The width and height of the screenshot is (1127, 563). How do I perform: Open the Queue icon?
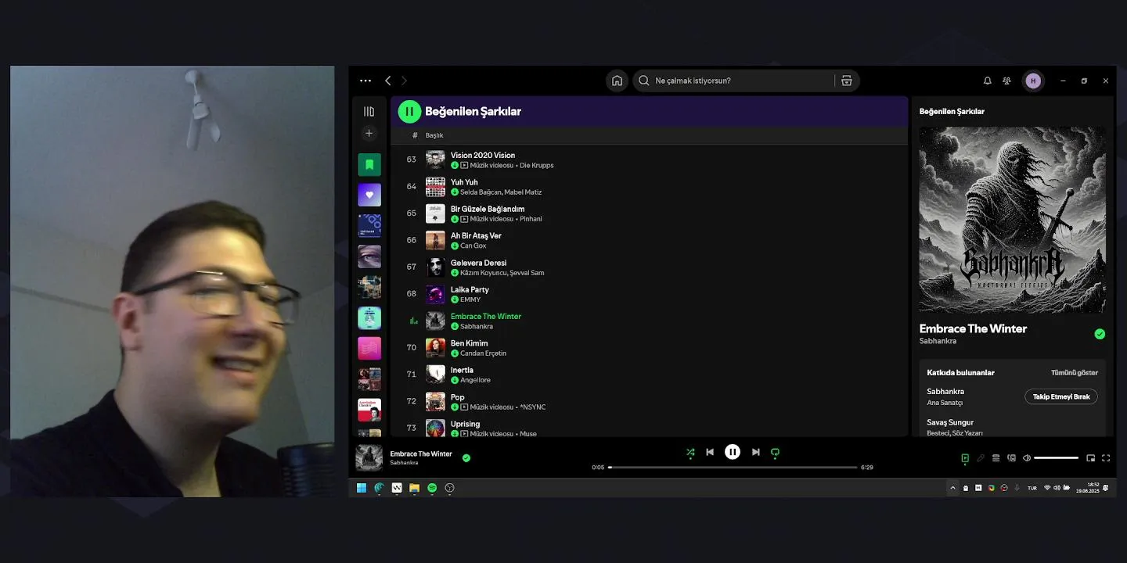tap(996, 458)
